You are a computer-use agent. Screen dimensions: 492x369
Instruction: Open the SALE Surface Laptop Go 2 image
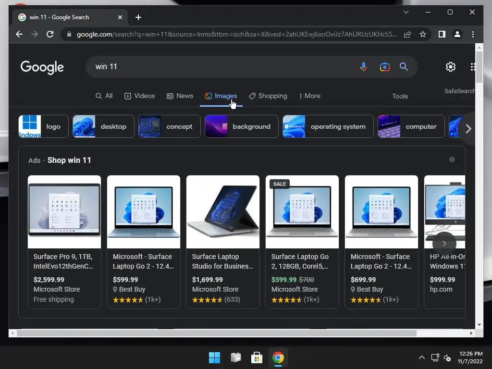tap(302, 212)
